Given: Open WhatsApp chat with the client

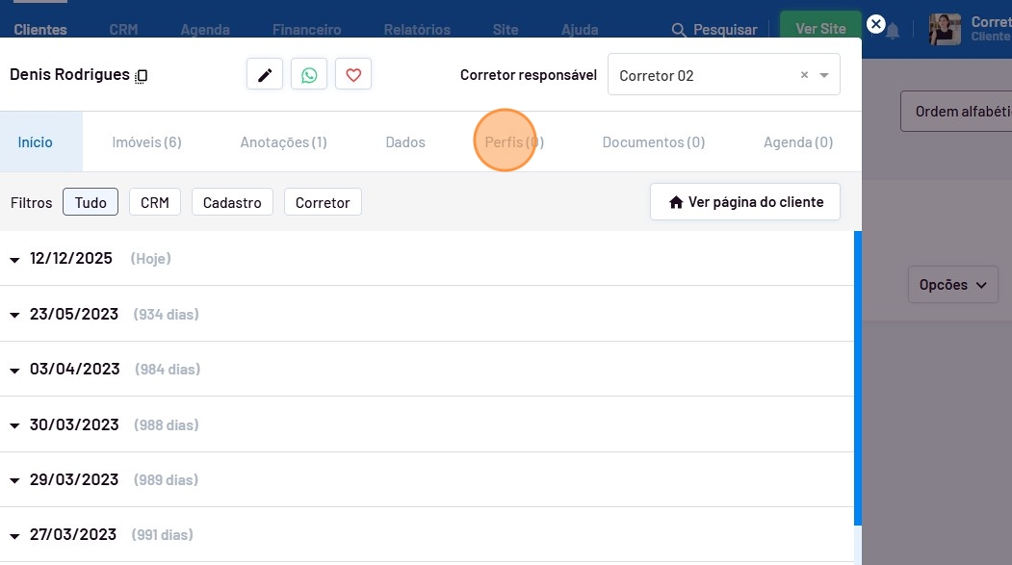Looking at the screenshot, I should click(309, 75).
